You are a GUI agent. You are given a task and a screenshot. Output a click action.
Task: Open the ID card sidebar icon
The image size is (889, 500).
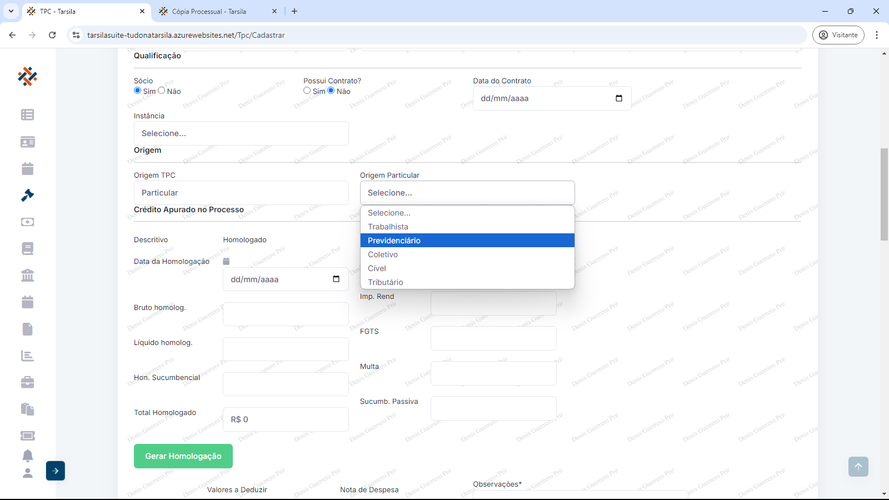[27, 142]
